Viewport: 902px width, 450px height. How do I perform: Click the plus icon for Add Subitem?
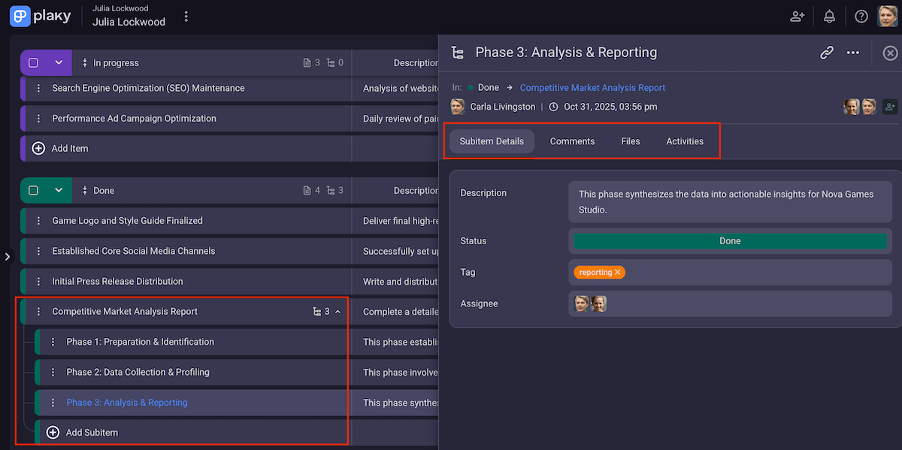tap(53, 433)
